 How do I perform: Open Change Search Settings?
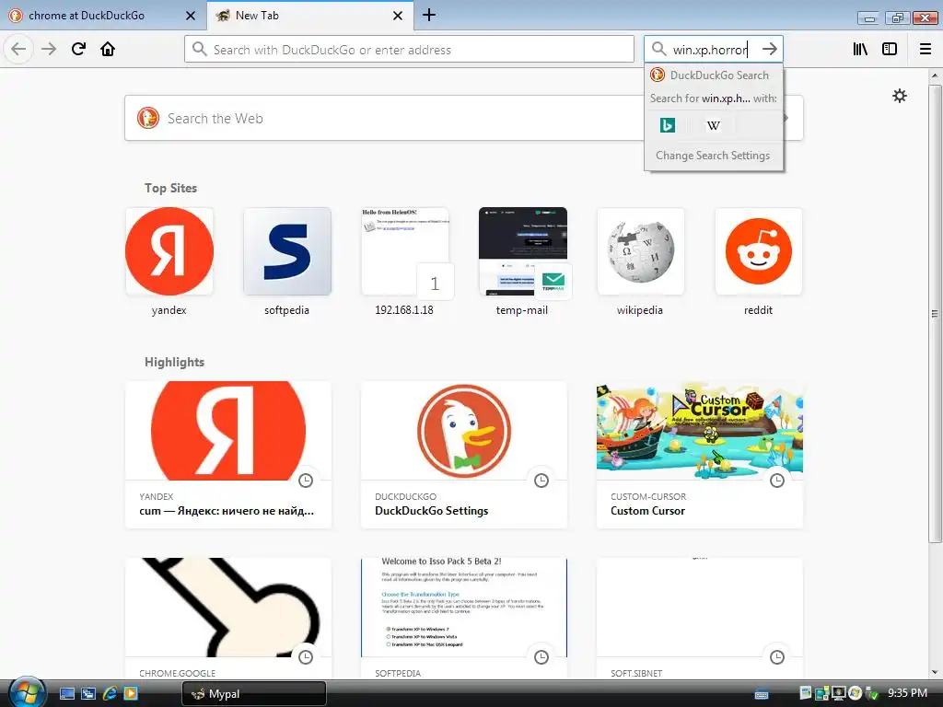click(x=714, y=156)
